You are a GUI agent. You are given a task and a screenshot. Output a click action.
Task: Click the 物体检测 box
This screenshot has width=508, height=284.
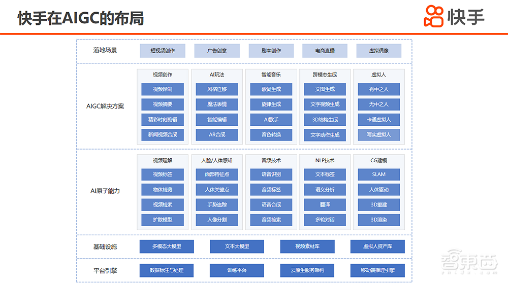click(x=163, y=190)
